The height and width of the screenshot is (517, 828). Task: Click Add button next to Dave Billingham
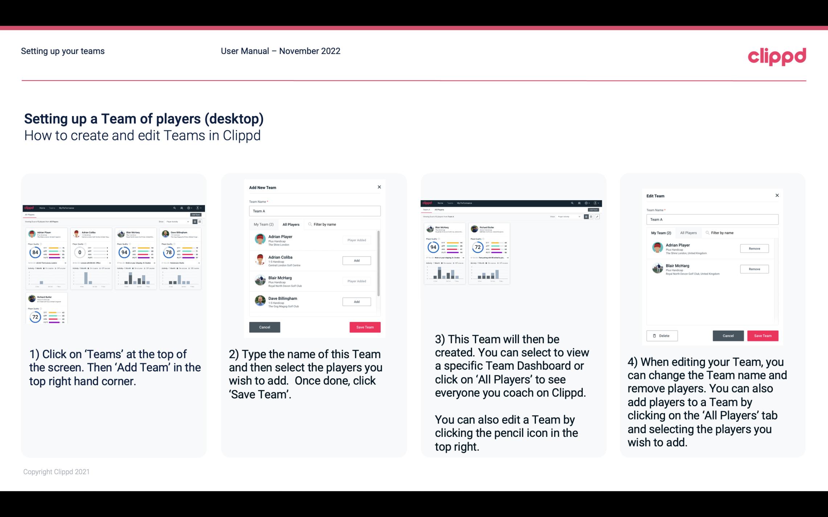click(x=356, y=301)
